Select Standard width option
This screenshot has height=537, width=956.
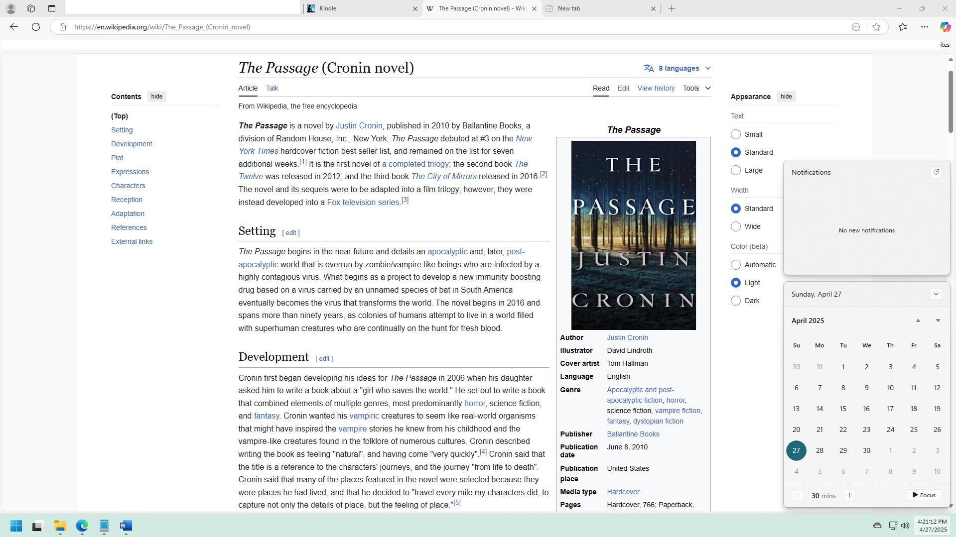(736, 209)
